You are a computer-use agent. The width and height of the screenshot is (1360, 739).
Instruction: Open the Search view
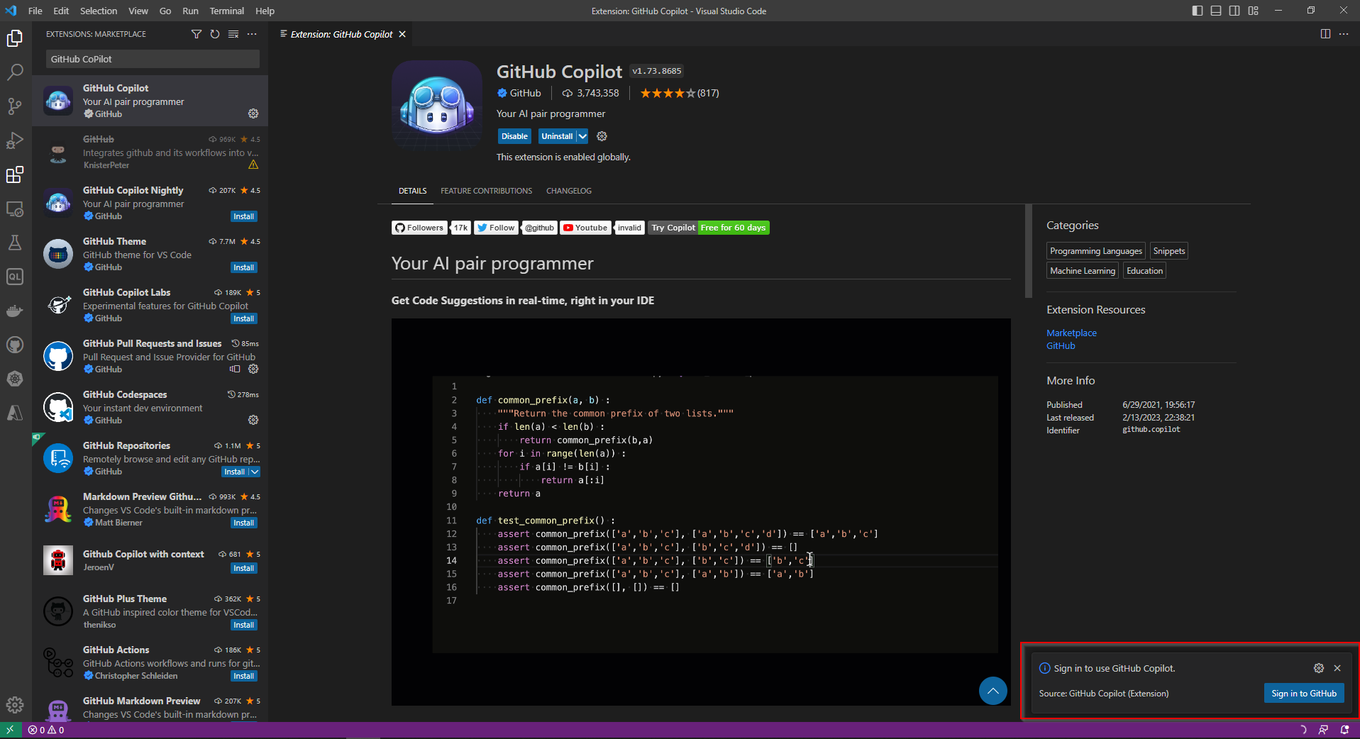[x=15, y=72]
